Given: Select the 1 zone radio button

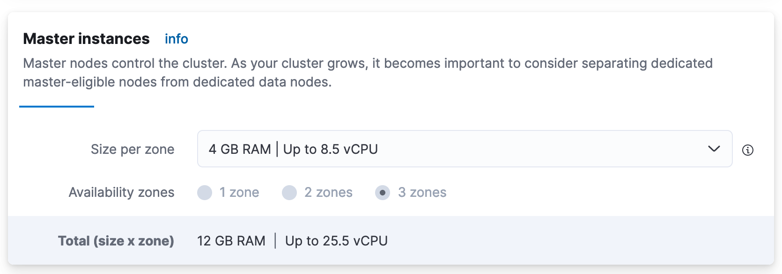Looking at the screenshot, I should pos(205,192).
